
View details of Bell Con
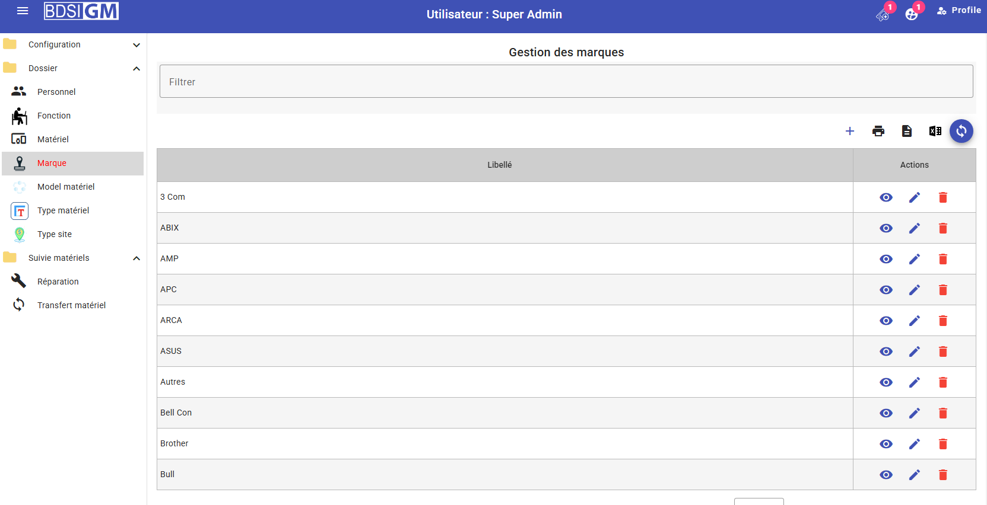(886, 413)
